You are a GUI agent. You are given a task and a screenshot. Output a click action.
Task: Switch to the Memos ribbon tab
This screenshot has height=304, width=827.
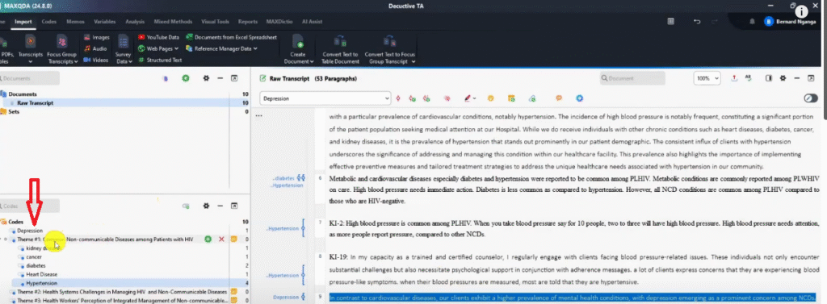(75, 22)
